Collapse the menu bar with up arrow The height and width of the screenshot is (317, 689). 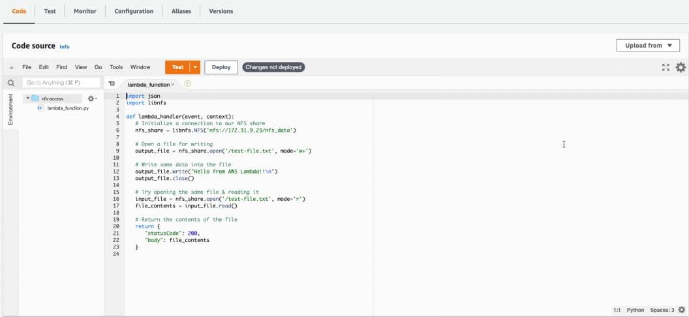[x=11, y=67]
